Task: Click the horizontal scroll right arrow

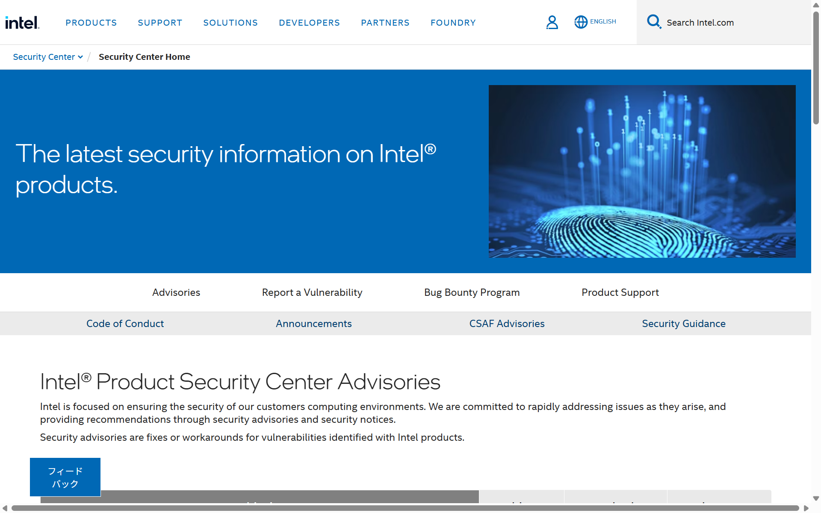Action: (x=806, y=508)
